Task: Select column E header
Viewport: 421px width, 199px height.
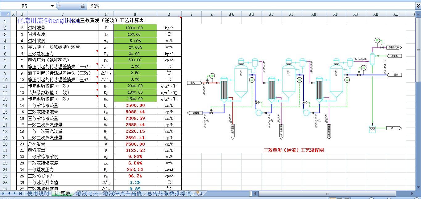Action: tap(135, 14)
